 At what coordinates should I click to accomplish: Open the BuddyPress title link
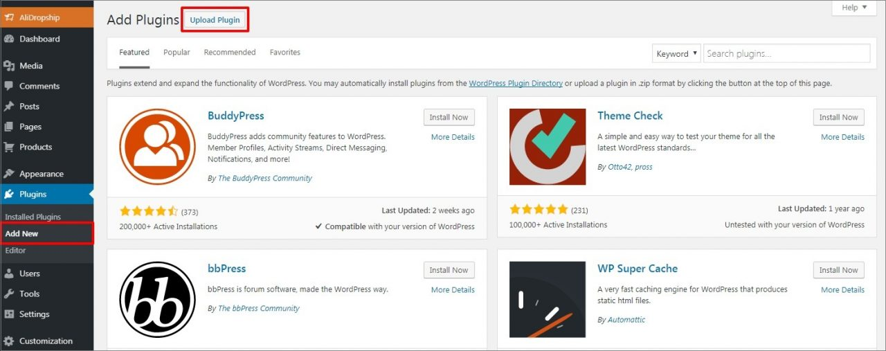(x=236, y=116)
